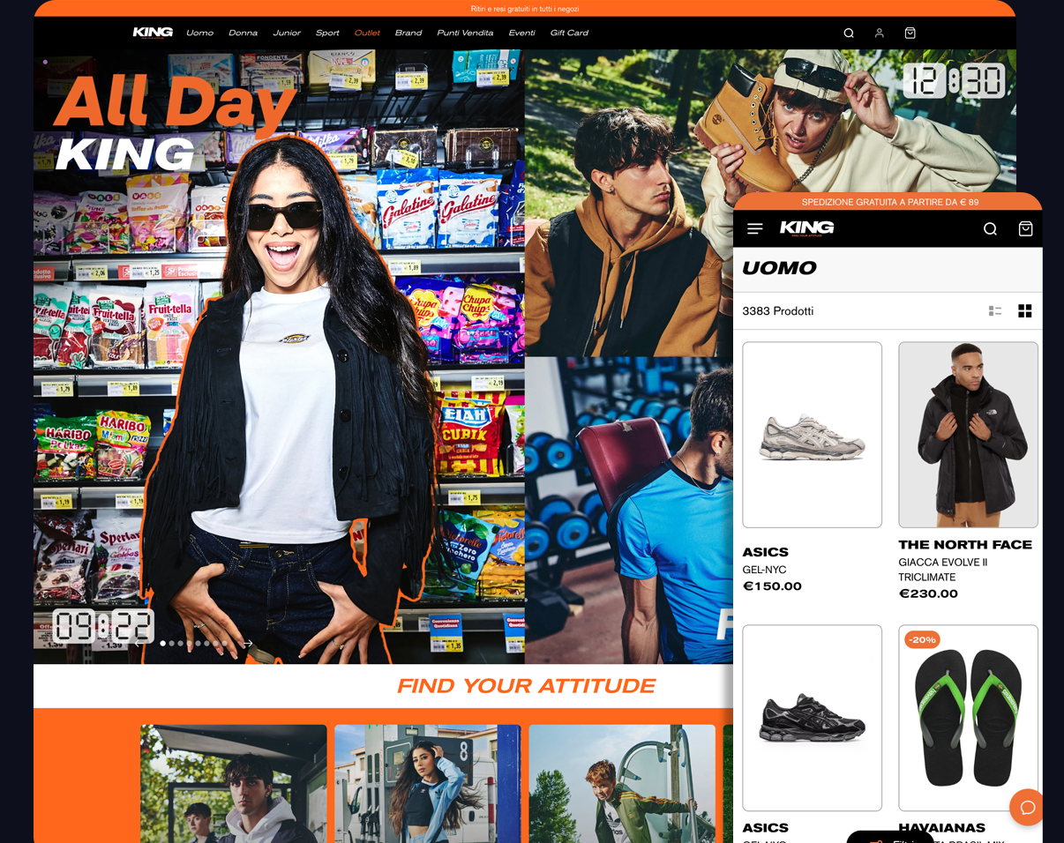The image size is (1064, 843).
Task: Open the hamburger menu on mobile view
Action: point(755,228)
